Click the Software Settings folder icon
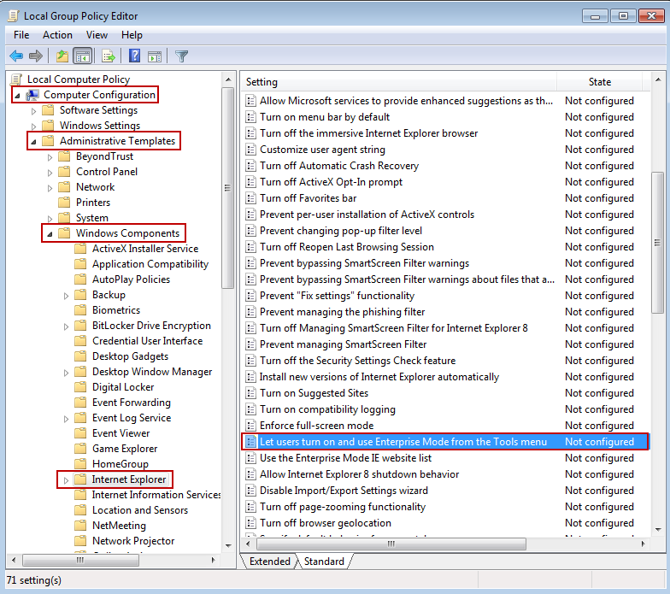 point(48,110)
